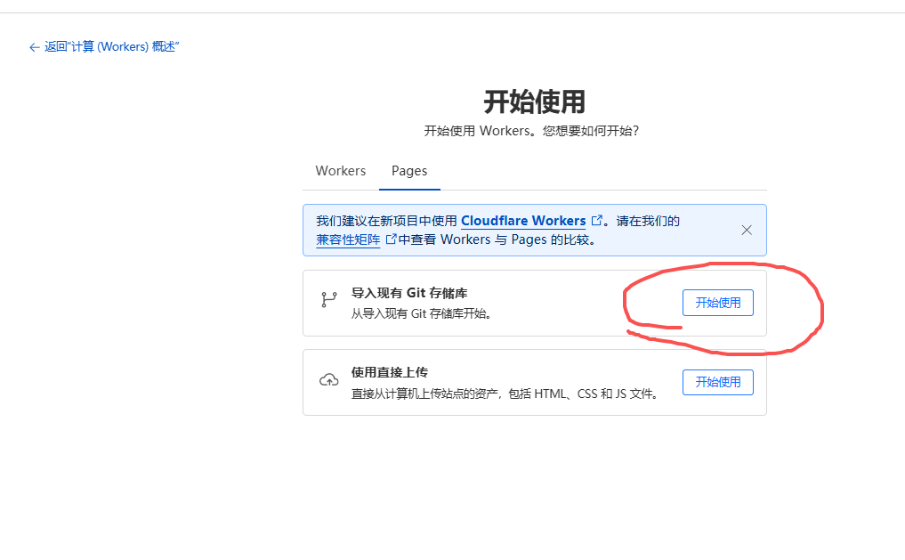Click the Git branch icon beside 导入现有 Git 存储库
The image size is (905, 560).
coord(329,299)
